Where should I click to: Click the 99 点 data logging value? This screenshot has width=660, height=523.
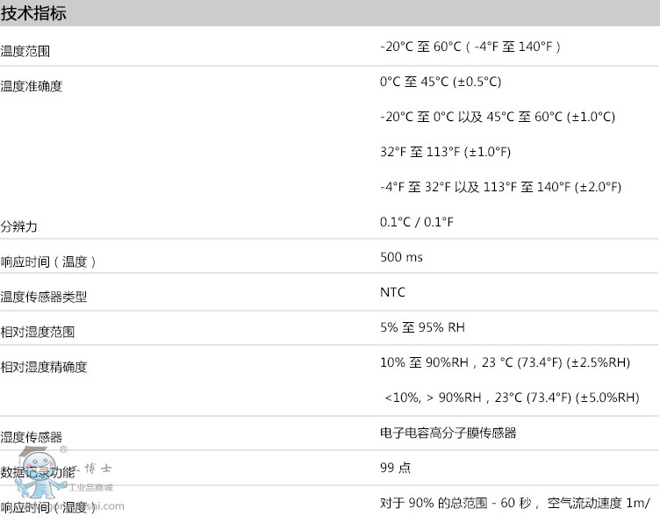tap(395, 468)
